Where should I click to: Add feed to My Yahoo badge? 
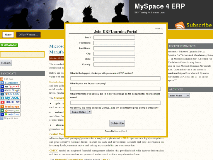(x=10, y=87)
